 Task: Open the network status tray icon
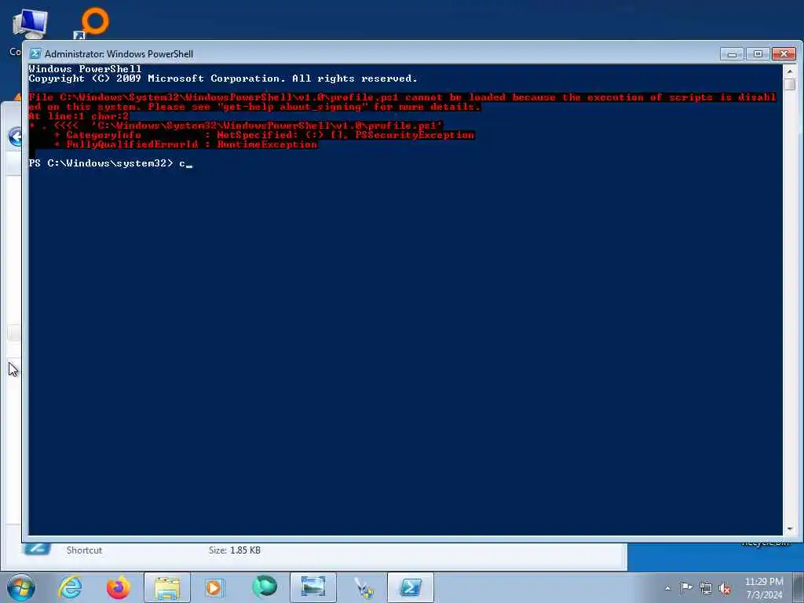706,588
